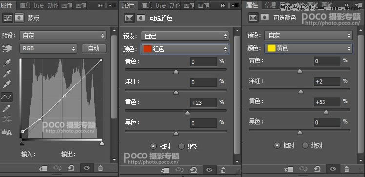This screenshot has width=365, height=177.
Task: Select the on-image adjustment hand tool
Action: coord(7,48)
